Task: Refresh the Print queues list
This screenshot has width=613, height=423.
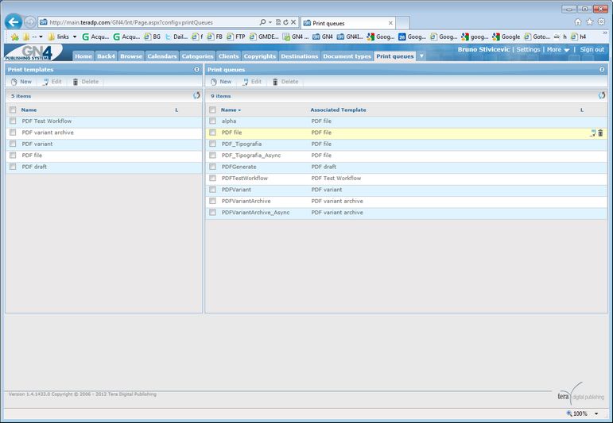Action: [602, 95]
